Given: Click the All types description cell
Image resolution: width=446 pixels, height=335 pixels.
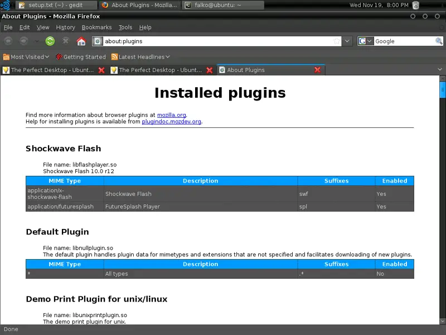Looking at the screenshot, I should coord(201,274).
